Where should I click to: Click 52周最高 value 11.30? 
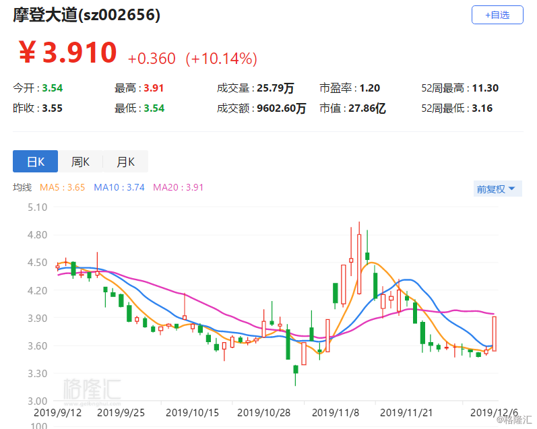485,88
